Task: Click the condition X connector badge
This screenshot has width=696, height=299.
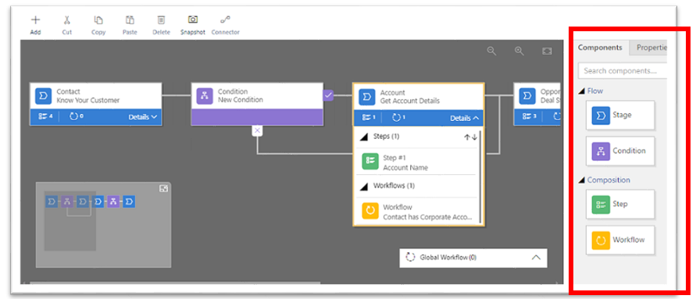Action: (x=257, y=131)
